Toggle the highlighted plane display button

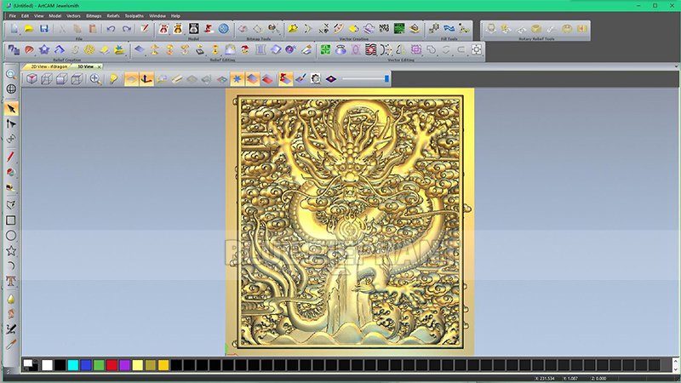[132, 78]
